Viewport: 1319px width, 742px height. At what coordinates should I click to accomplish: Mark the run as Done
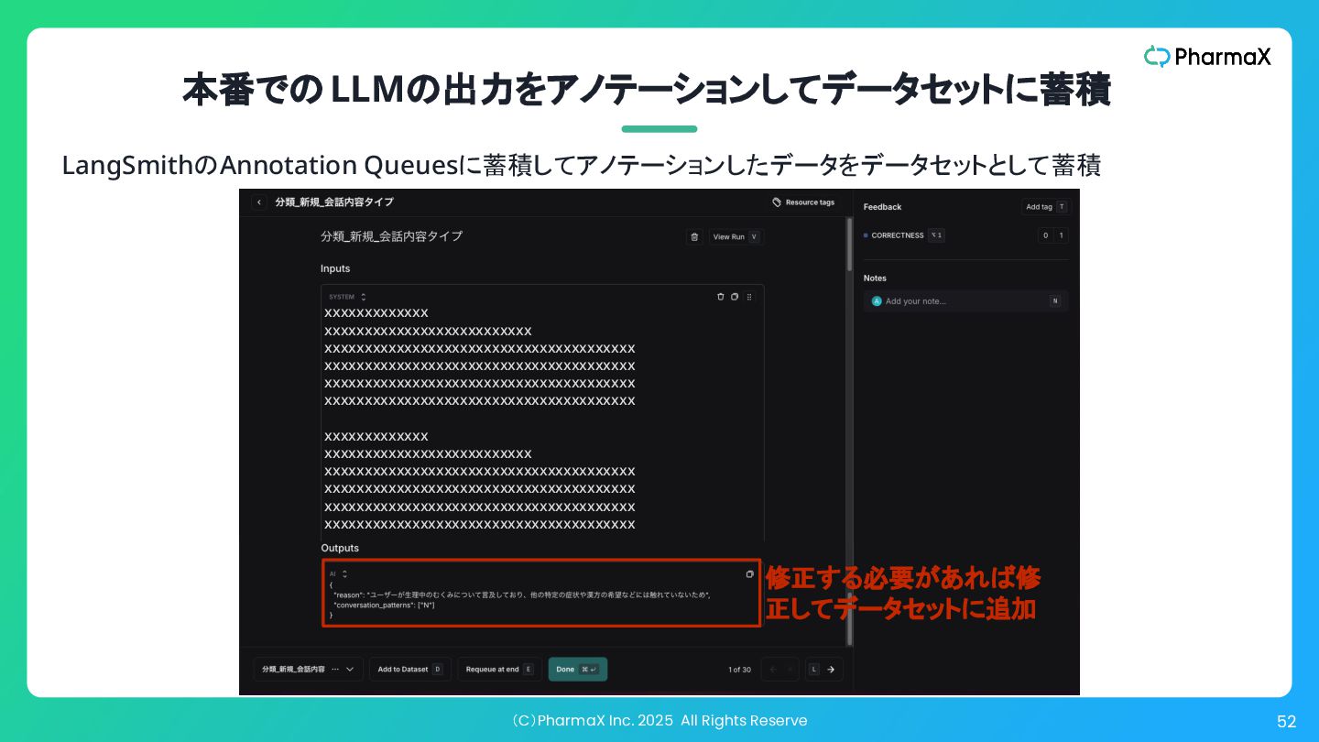point(578,670)
